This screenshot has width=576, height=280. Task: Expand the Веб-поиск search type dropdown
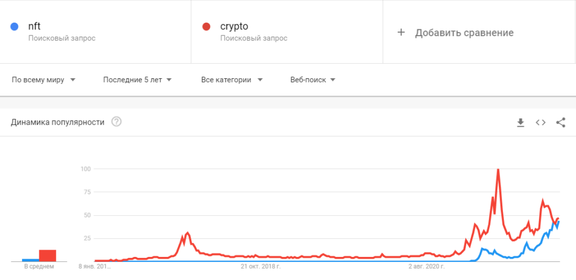point(313,80)
